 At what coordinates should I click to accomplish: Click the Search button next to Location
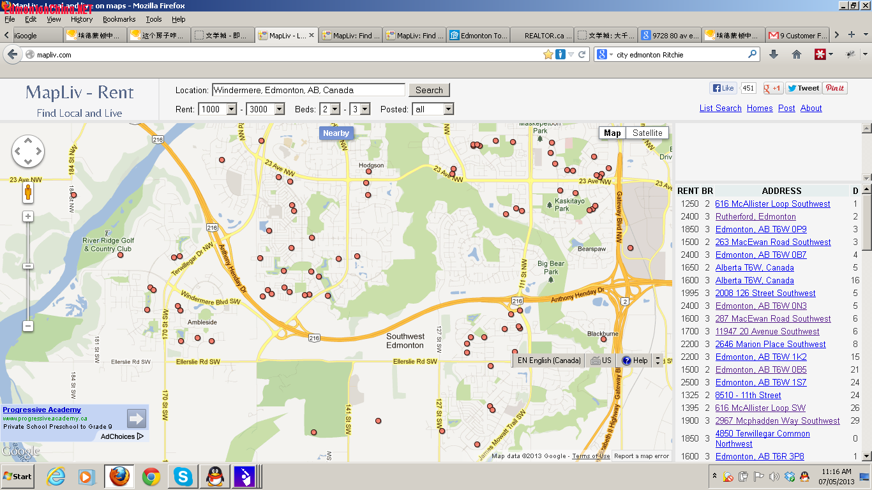coord(429,90)
